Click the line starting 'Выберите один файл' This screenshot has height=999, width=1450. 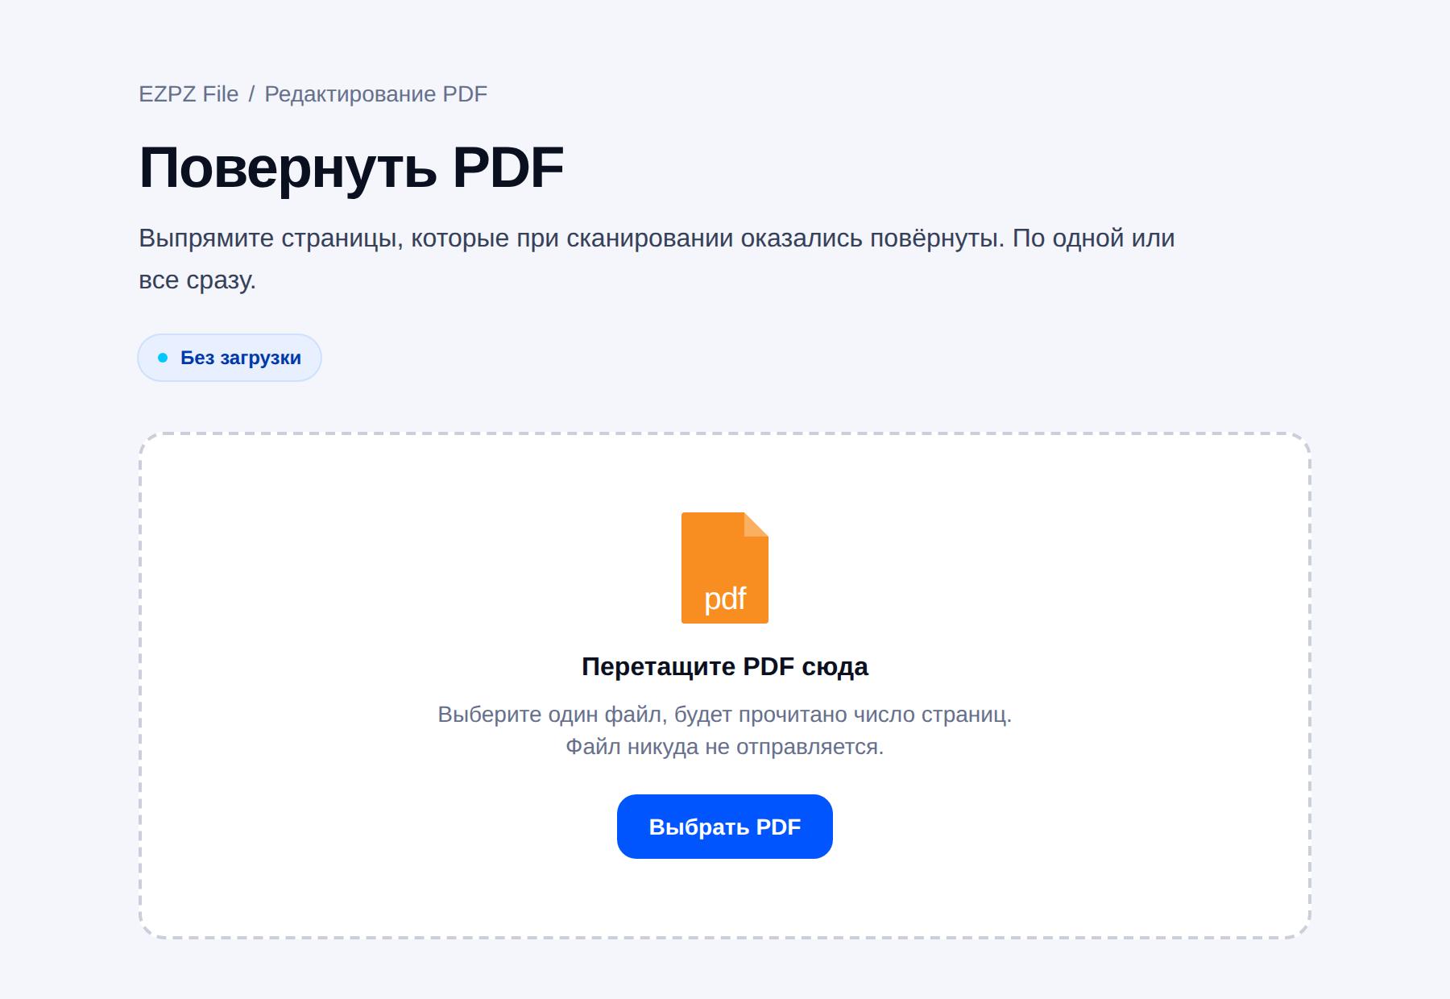[725, 715]
